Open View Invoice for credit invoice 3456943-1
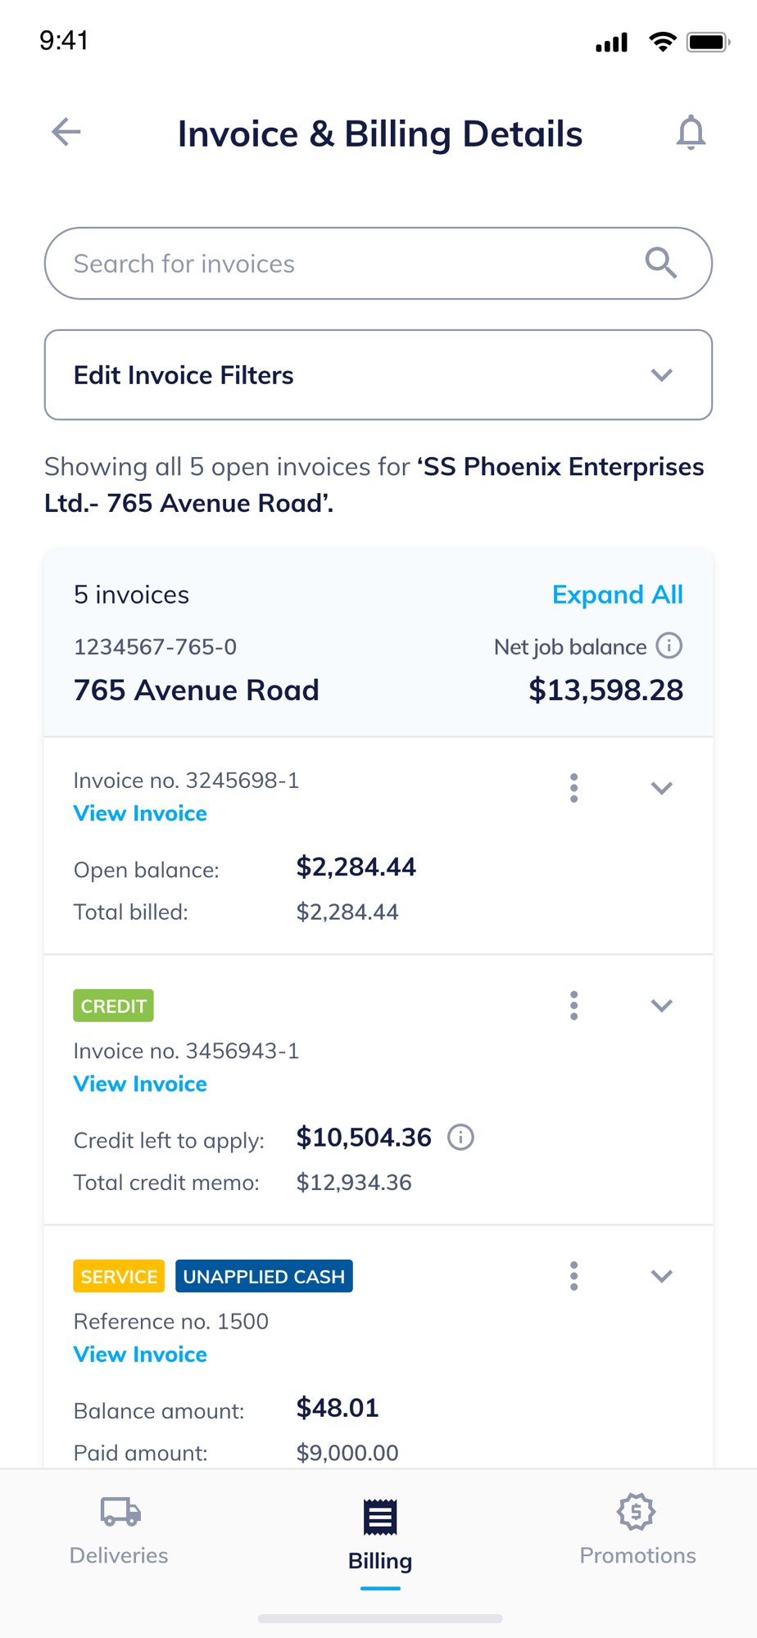Viewport: 757px width, 1638px height. coord(140,1084)
